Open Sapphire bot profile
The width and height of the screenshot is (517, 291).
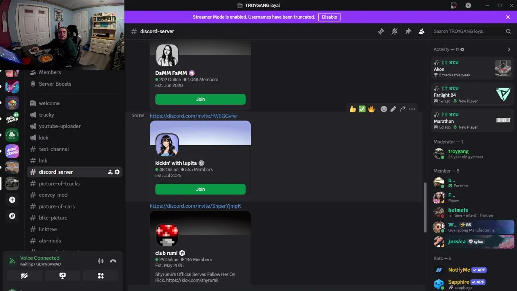click(x=473, y=285)
